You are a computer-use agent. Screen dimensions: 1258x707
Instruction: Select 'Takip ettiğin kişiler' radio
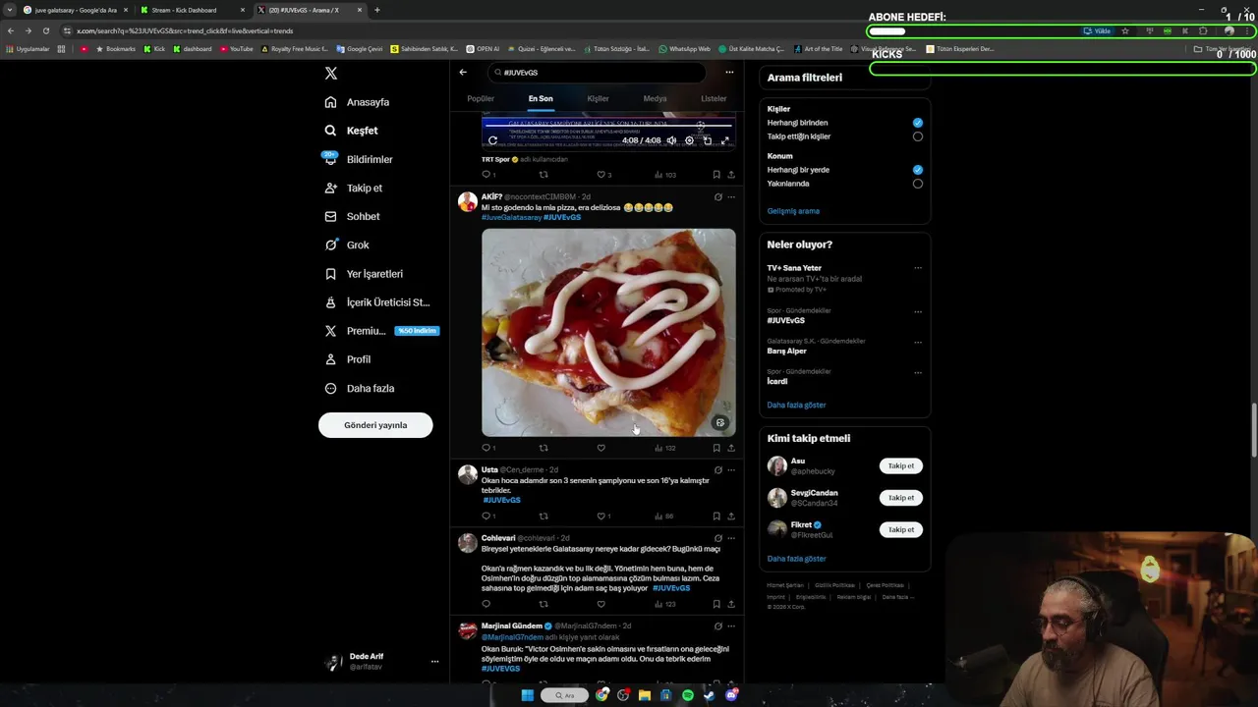click(x=918, y=136)
